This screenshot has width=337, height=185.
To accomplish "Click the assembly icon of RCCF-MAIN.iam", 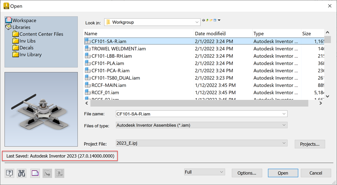I will point(88,85).
